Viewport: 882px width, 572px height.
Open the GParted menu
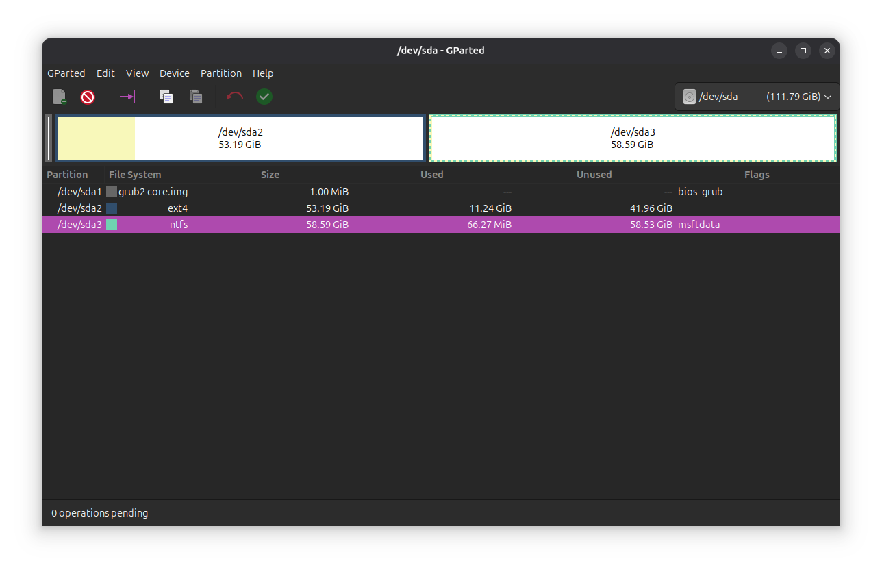66,73
